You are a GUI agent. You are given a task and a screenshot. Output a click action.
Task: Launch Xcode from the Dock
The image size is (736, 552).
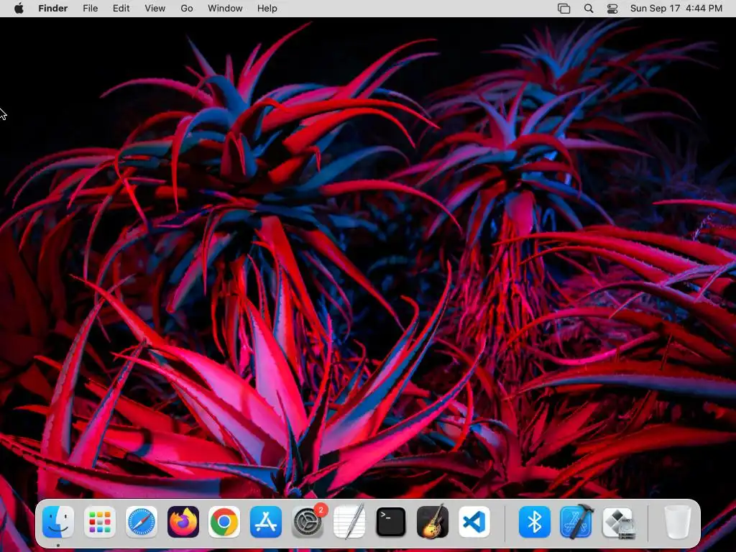pyautogui.click(x=576, y=522)
